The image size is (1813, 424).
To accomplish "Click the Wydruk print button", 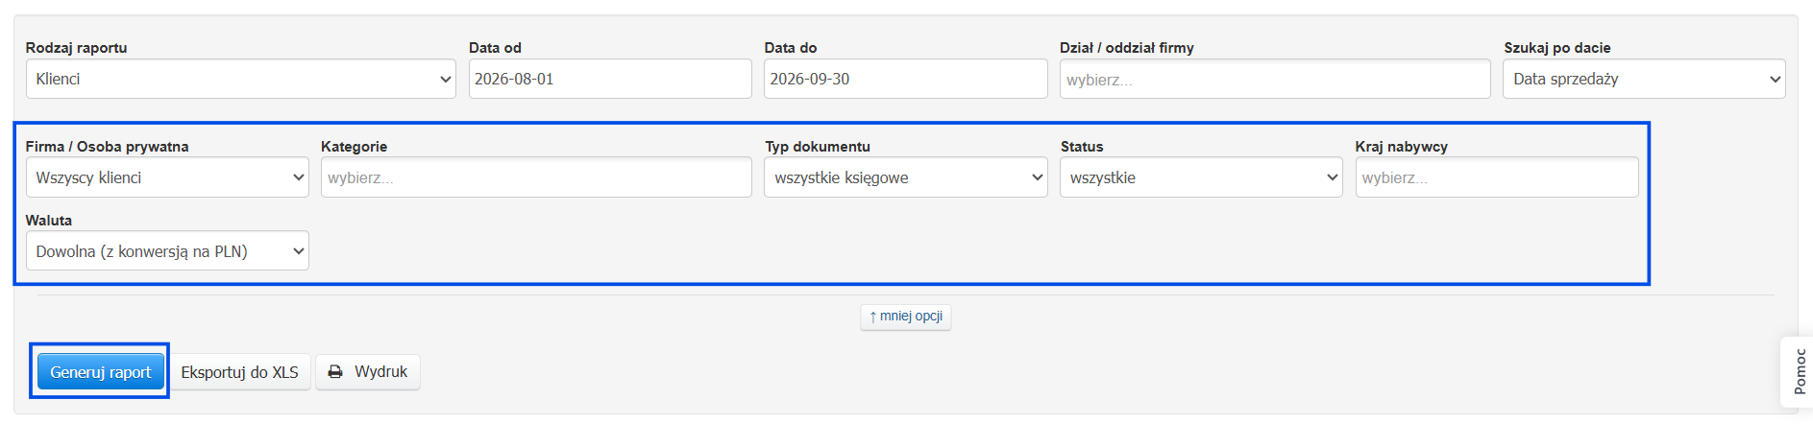I will 368,371.
